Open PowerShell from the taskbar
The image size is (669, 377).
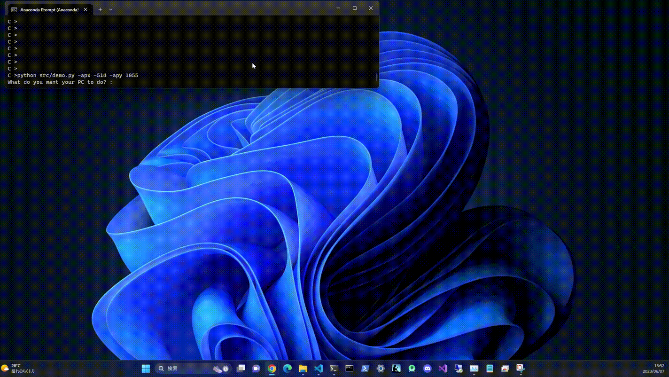point(365,369)
